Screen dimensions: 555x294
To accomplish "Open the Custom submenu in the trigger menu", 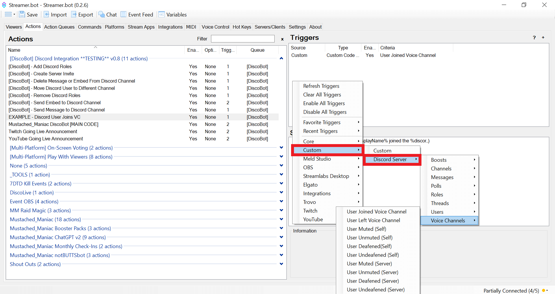I will pos(327,150).
